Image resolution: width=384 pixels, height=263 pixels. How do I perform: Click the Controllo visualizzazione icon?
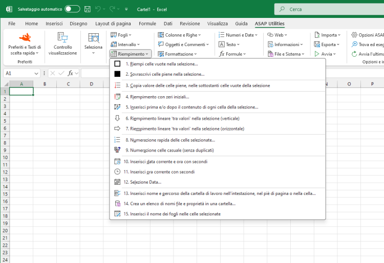pyautogui.click(x=62, y=37)
